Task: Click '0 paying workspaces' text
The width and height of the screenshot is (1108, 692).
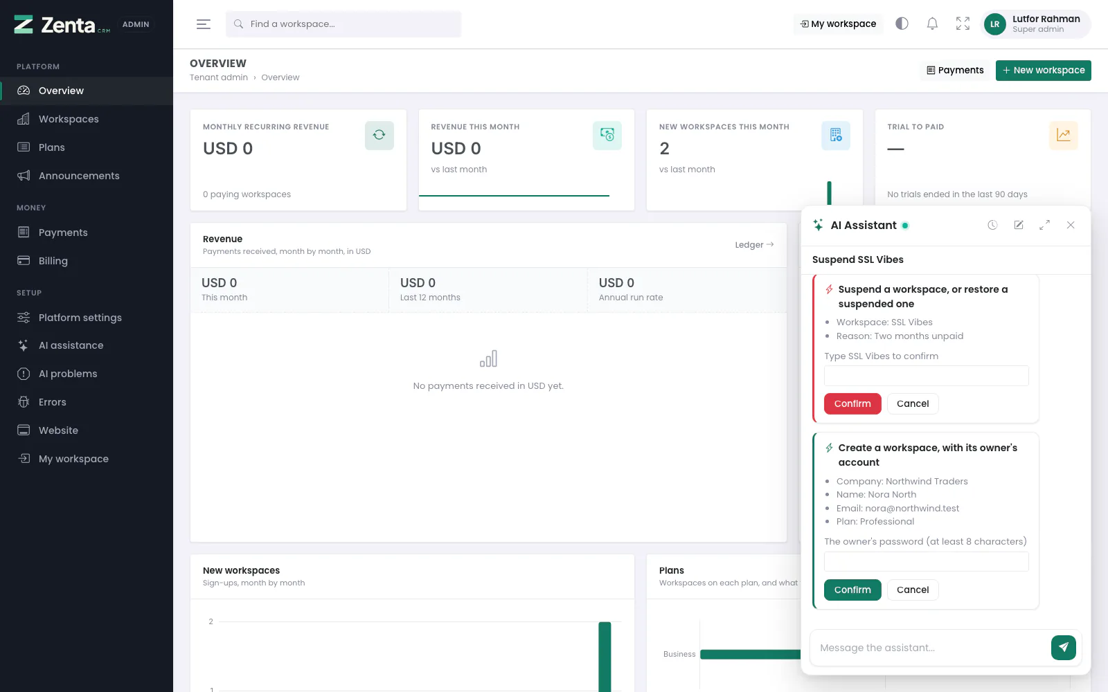Action: [247, 194]
